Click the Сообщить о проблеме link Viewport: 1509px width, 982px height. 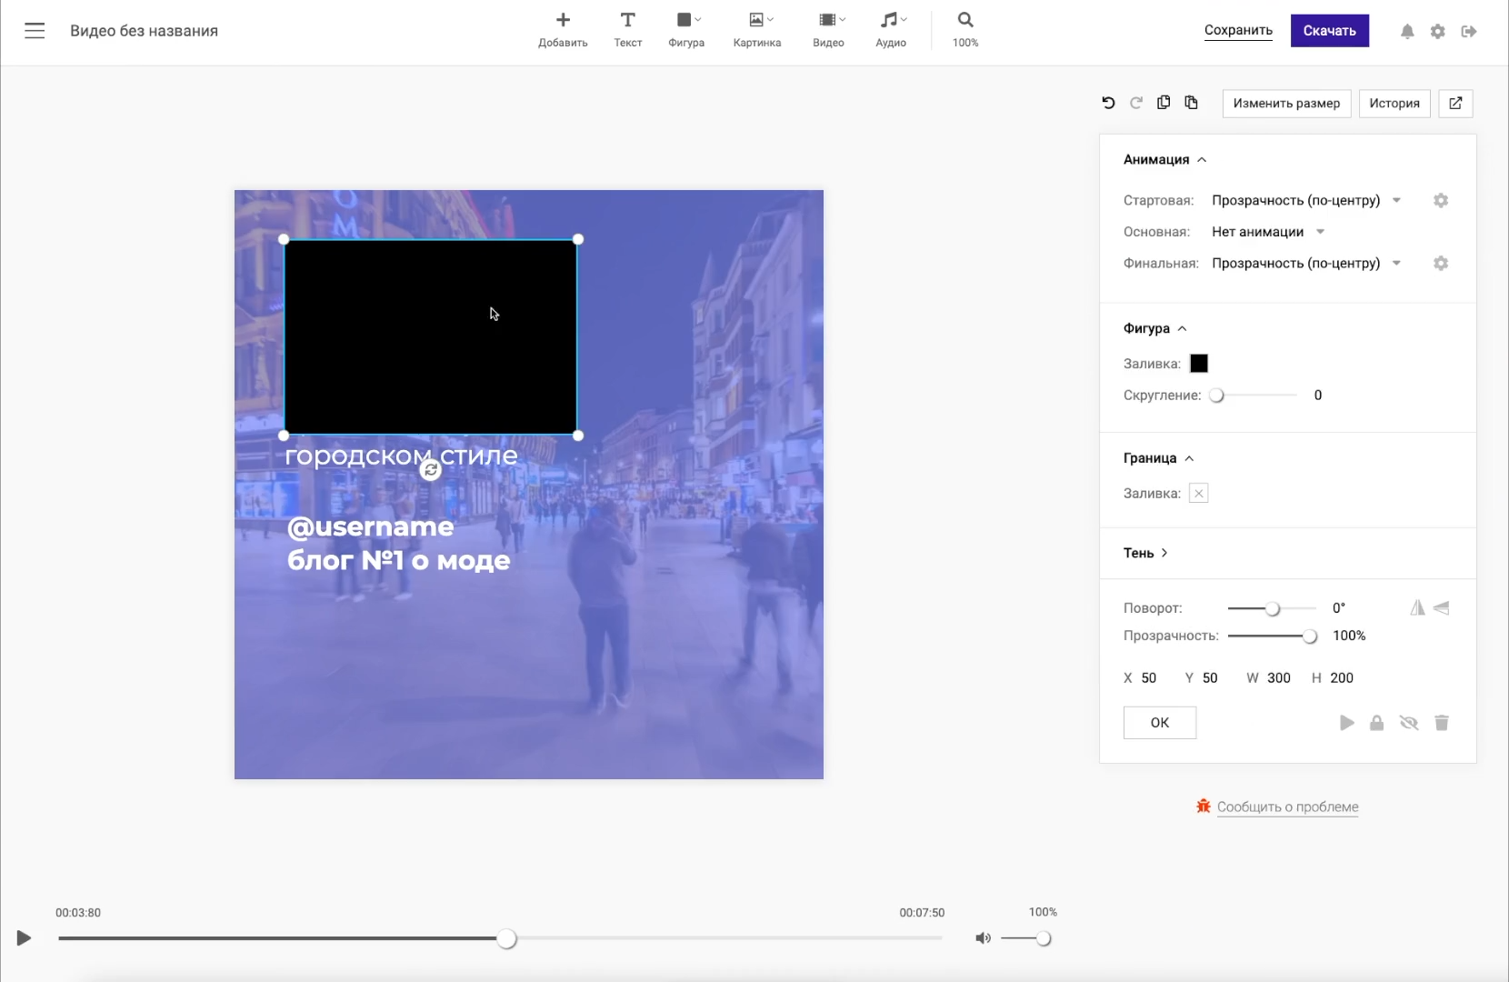click(x=1287, y=807)
